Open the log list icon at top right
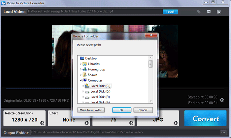 click(218, 12)
